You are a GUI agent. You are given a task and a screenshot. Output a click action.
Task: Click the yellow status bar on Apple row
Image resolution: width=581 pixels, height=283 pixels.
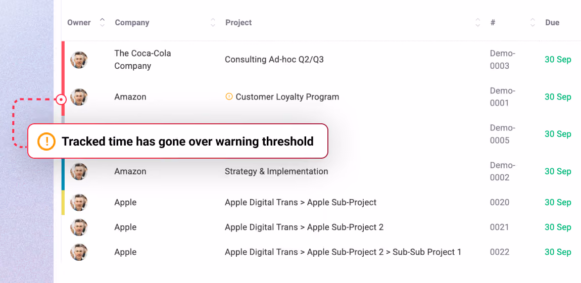click(x=63, y=202)
